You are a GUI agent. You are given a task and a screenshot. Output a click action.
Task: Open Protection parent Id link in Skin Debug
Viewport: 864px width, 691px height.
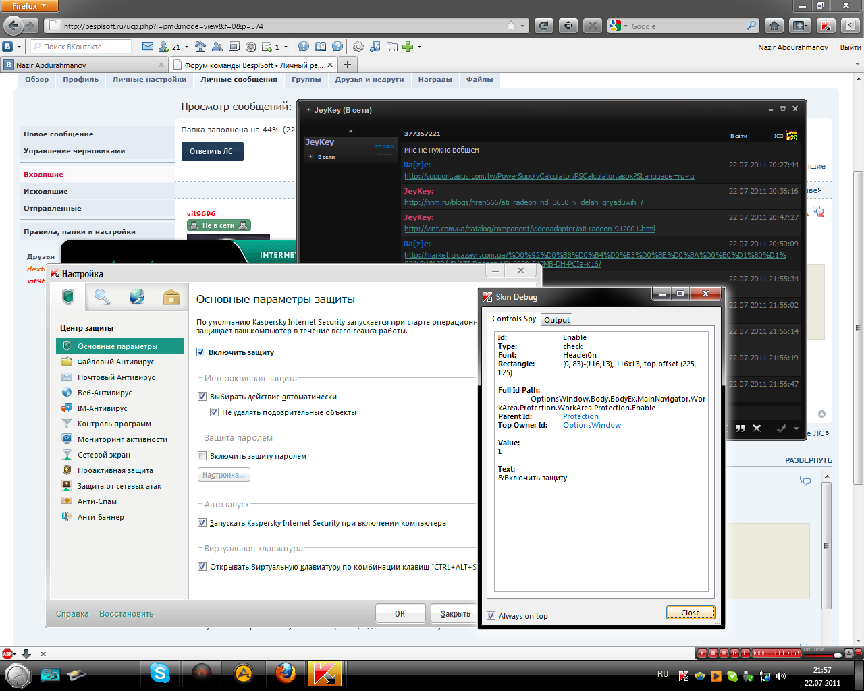580,416
